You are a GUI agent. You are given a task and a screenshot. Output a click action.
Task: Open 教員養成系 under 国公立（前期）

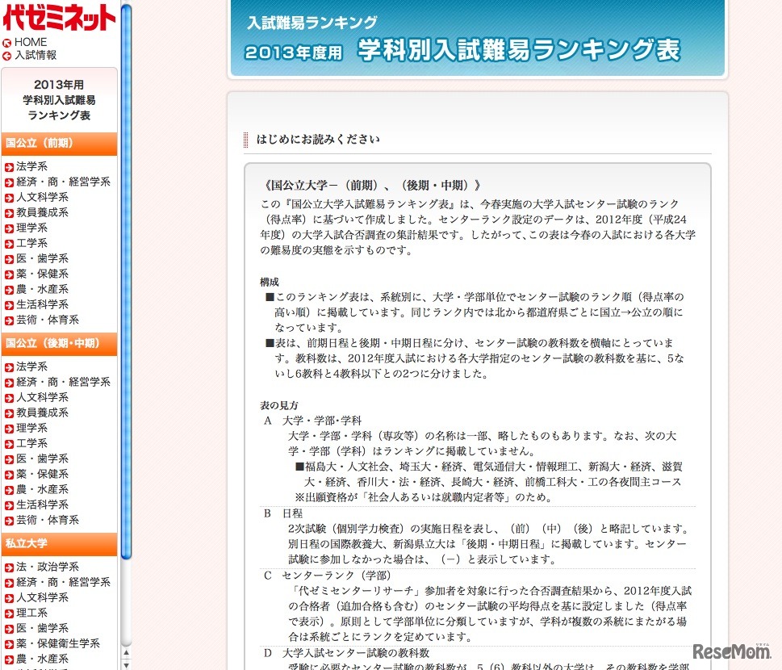pyautogui.click(x=42, y=212)
